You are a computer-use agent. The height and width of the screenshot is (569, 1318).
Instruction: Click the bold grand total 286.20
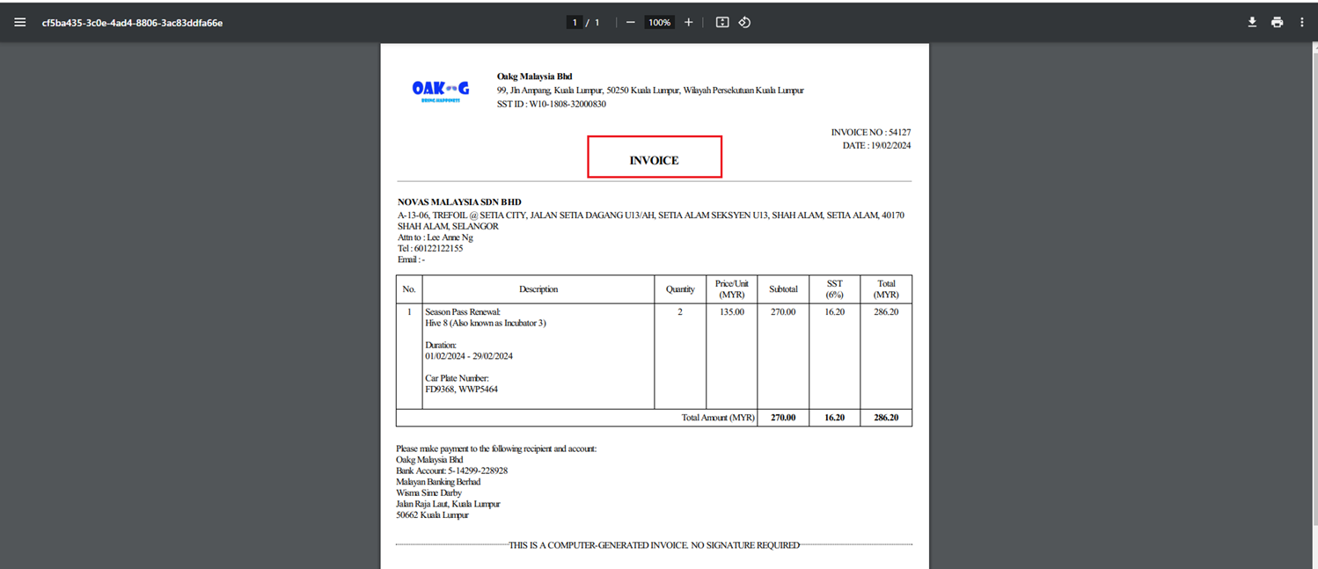886,418
